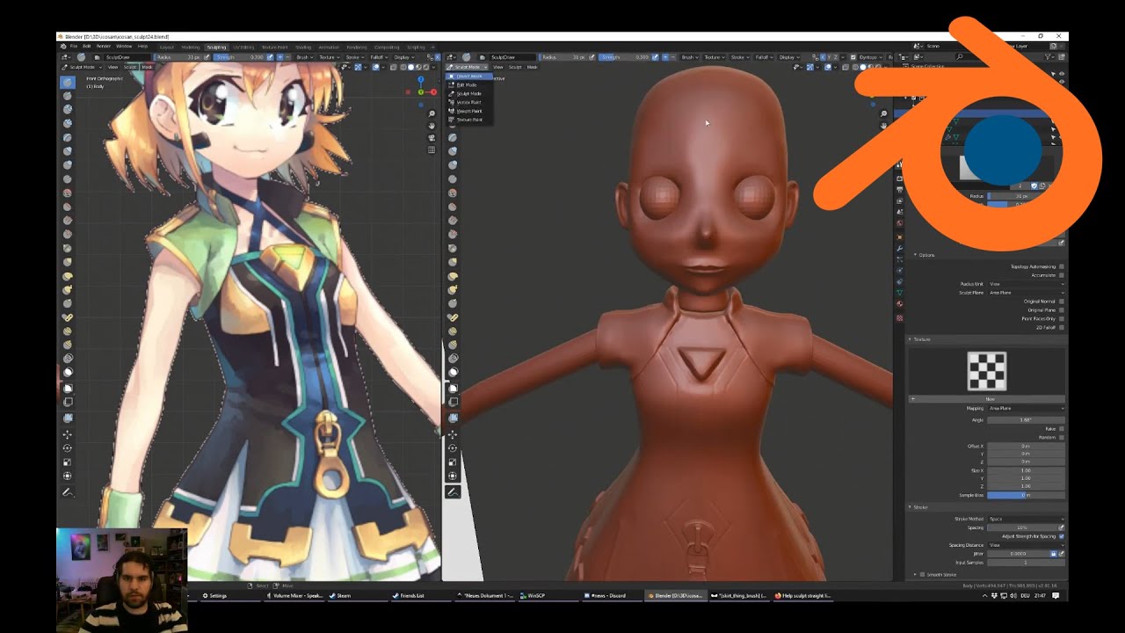The width and height of the screenshot is (1125, 633).
Task: Open Spacing Distance dropdown
Action: (1026, 545)
